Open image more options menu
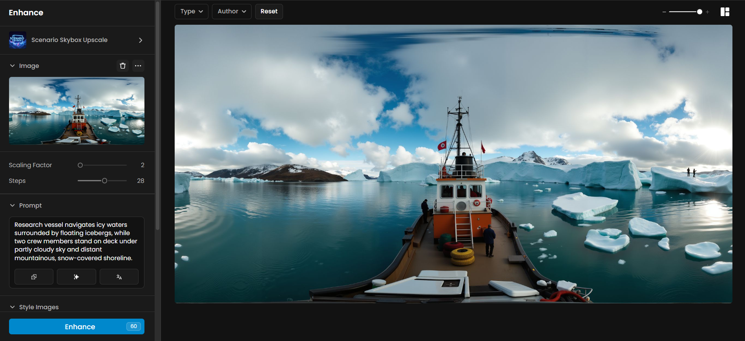This screenshot has width=745, height=341. [x=138, y=66]
